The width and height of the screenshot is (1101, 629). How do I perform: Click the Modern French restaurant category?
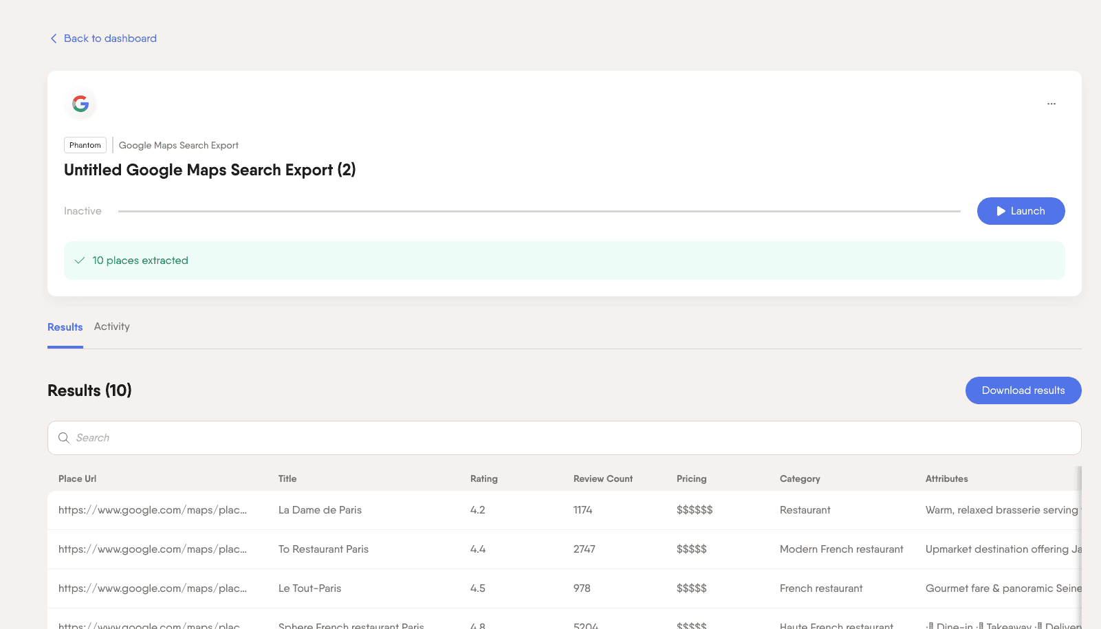(842, 549)
